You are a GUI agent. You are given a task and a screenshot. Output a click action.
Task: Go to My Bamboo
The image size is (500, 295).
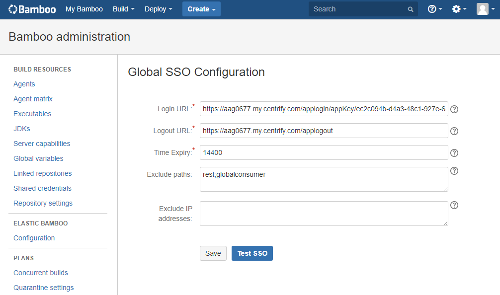tap(84, 9)
